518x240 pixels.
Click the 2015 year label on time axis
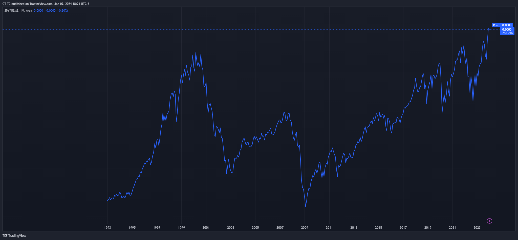point(378,228)
